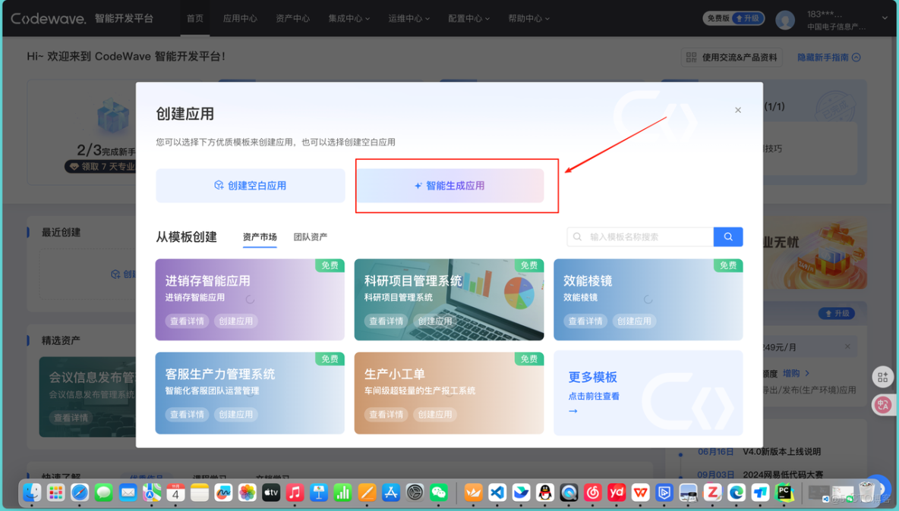Image resolution: width=899 pixels, height=511 pixels.
Task: Click the user avatar in the top bar
Action: tap(784, 19)
